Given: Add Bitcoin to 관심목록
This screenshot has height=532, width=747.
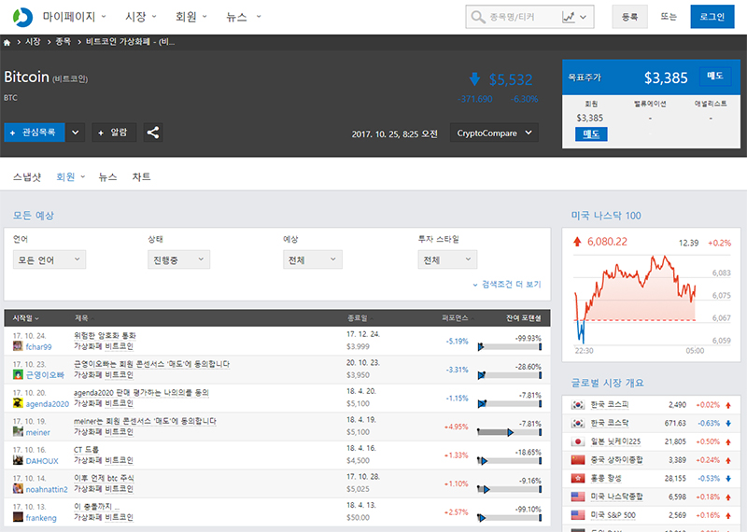Looking at the screenshot, I should (35, 133).
